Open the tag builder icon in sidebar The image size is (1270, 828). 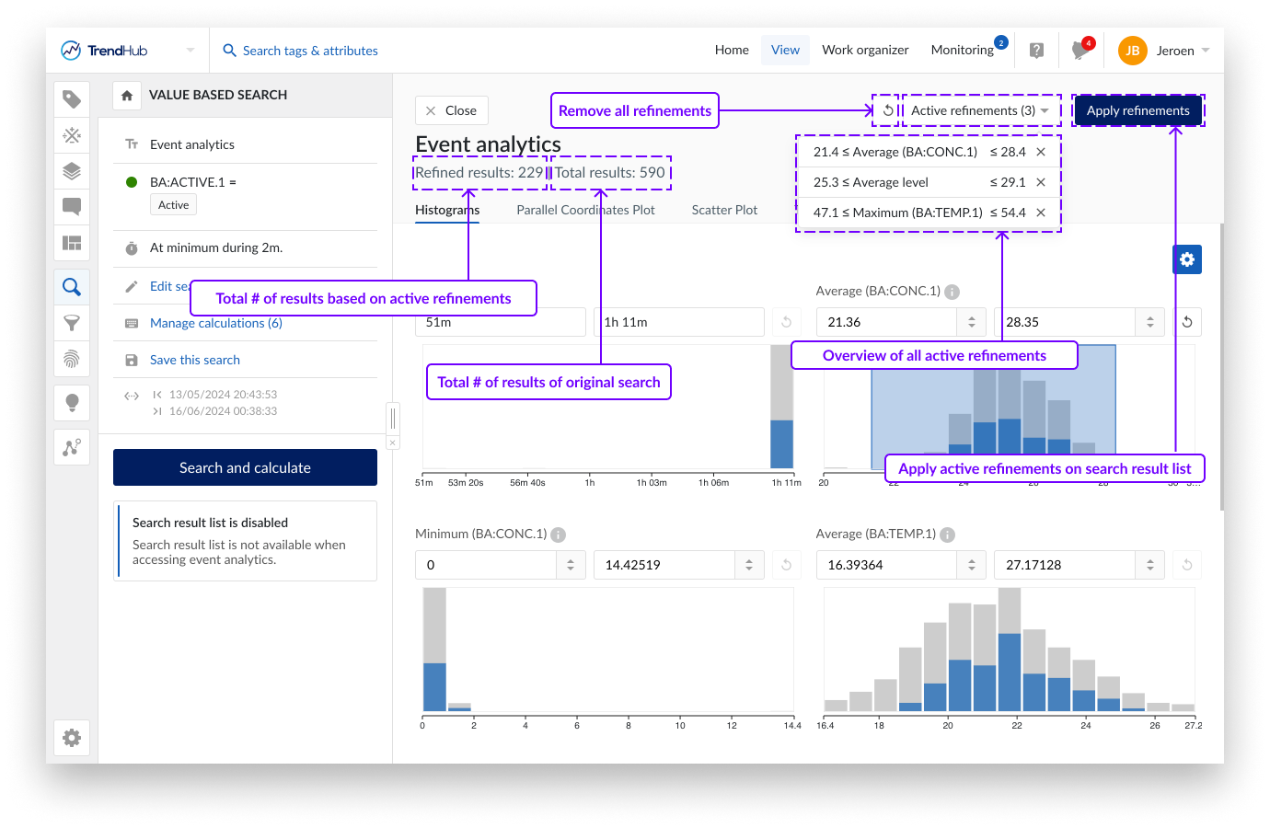72,99
